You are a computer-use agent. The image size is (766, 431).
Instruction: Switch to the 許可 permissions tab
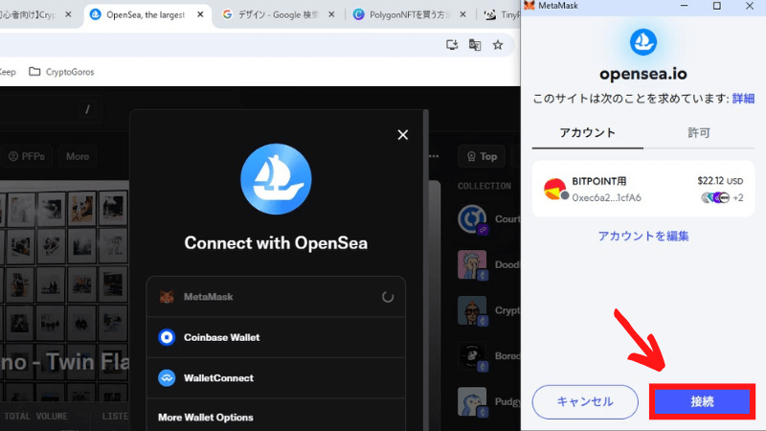[x=699, y=133]
